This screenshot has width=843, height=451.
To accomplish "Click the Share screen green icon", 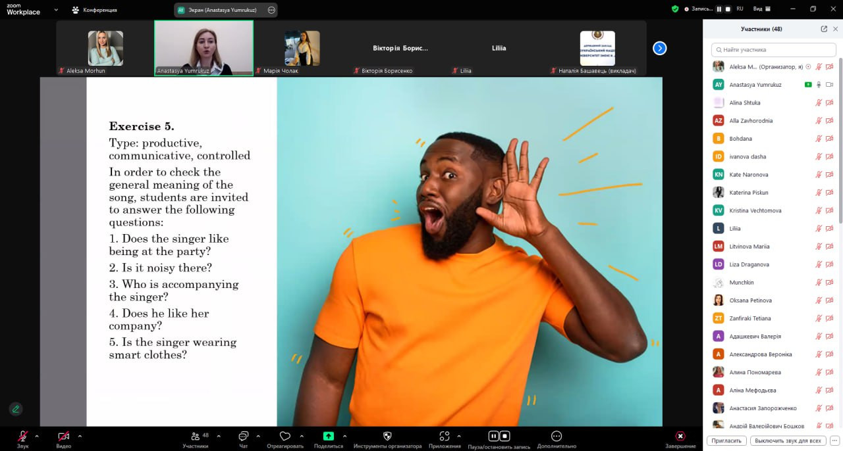I will pos(328,436).
